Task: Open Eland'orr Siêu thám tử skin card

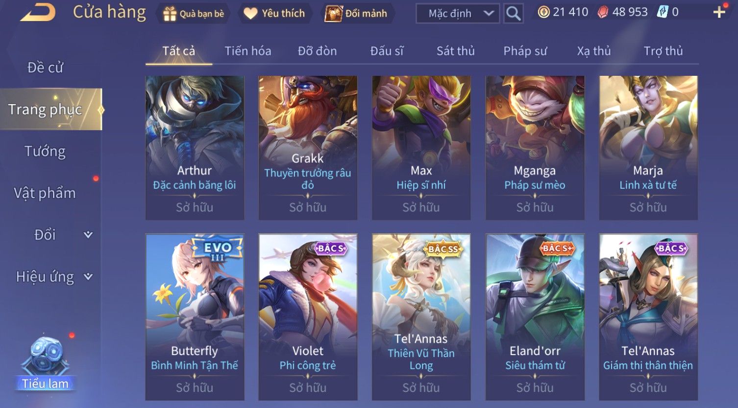Action: [535, 317]
